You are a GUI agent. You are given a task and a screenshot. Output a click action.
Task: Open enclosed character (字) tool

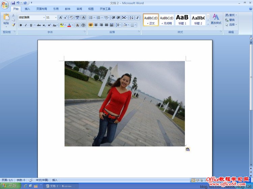[x=83, y=25]
